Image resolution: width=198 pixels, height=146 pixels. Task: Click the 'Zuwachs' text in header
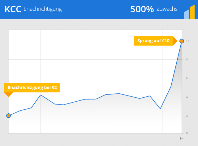point(167,9)
